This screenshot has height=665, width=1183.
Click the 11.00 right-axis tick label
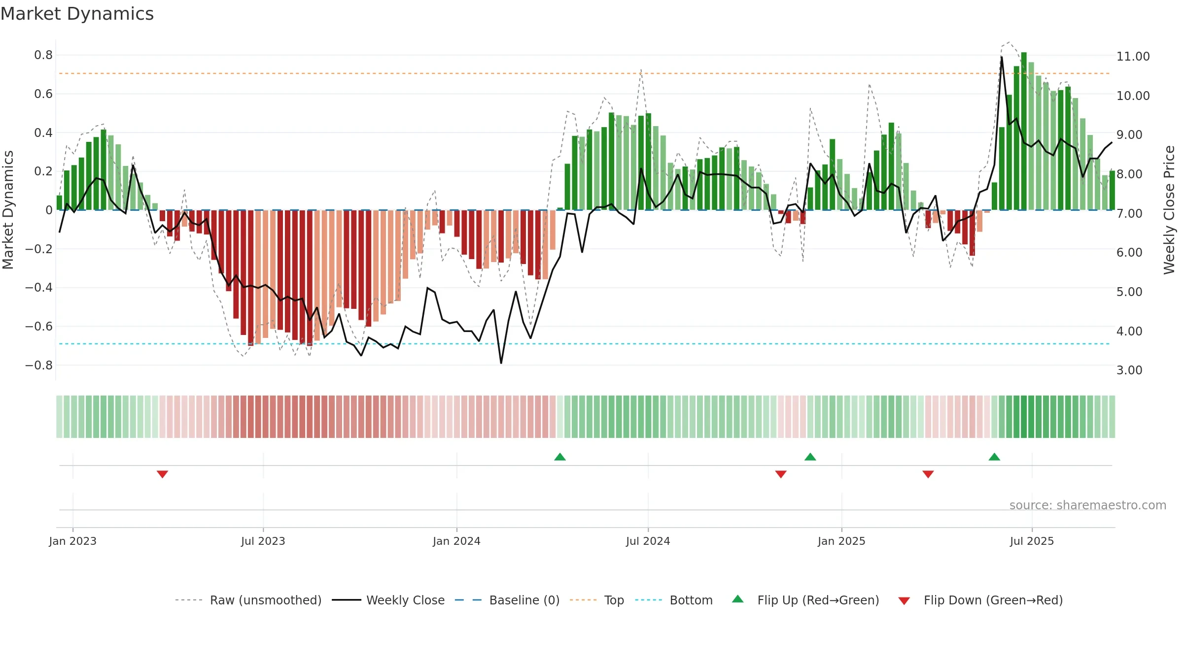tap(1133, 57)
